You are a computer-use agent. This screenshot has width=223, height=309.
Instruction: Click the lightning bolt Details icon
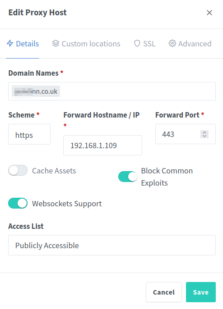click(10, 43)
